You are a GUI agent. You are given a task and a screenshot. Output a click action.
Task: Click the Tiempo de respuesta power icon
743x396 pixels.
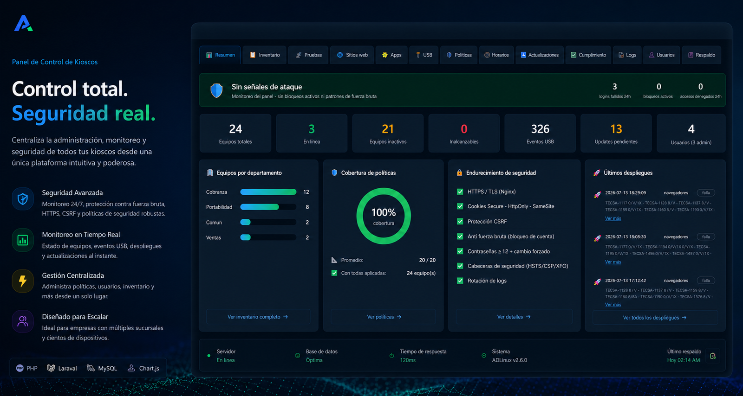pyautogui.click(x=391, y=356)
